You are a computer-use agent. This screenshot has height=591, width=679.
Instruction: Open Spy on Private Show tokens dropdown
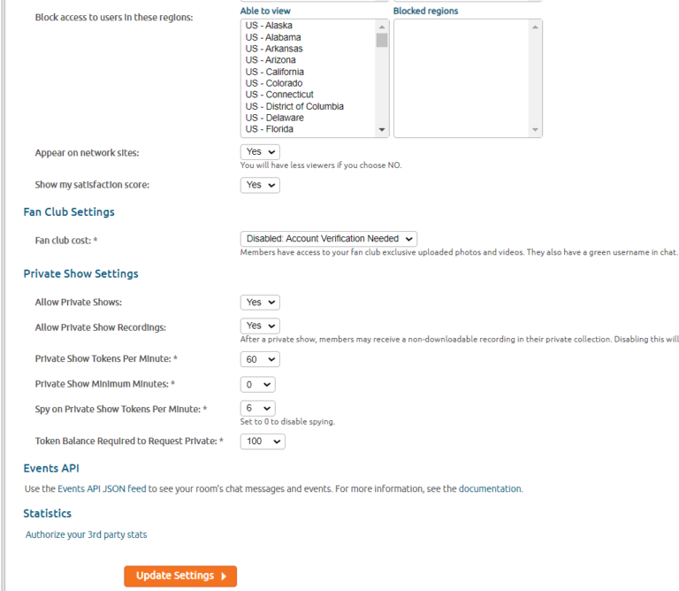pos(257,408)
